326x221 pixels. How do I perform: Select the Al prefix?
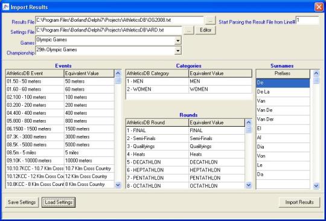point(283,138)
